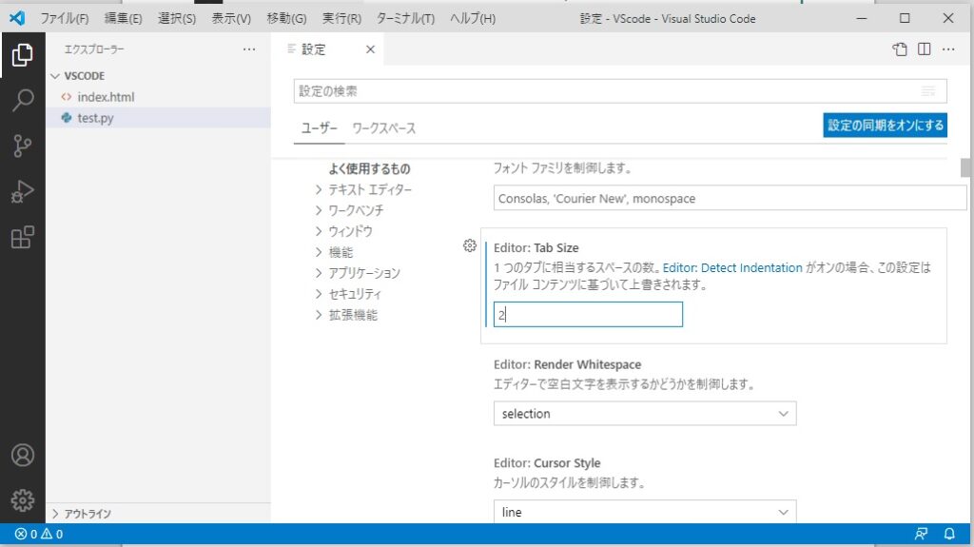Open the Explorer view in activity bar
The width and height of the screenshot is (974, 547).
(23, 55)
